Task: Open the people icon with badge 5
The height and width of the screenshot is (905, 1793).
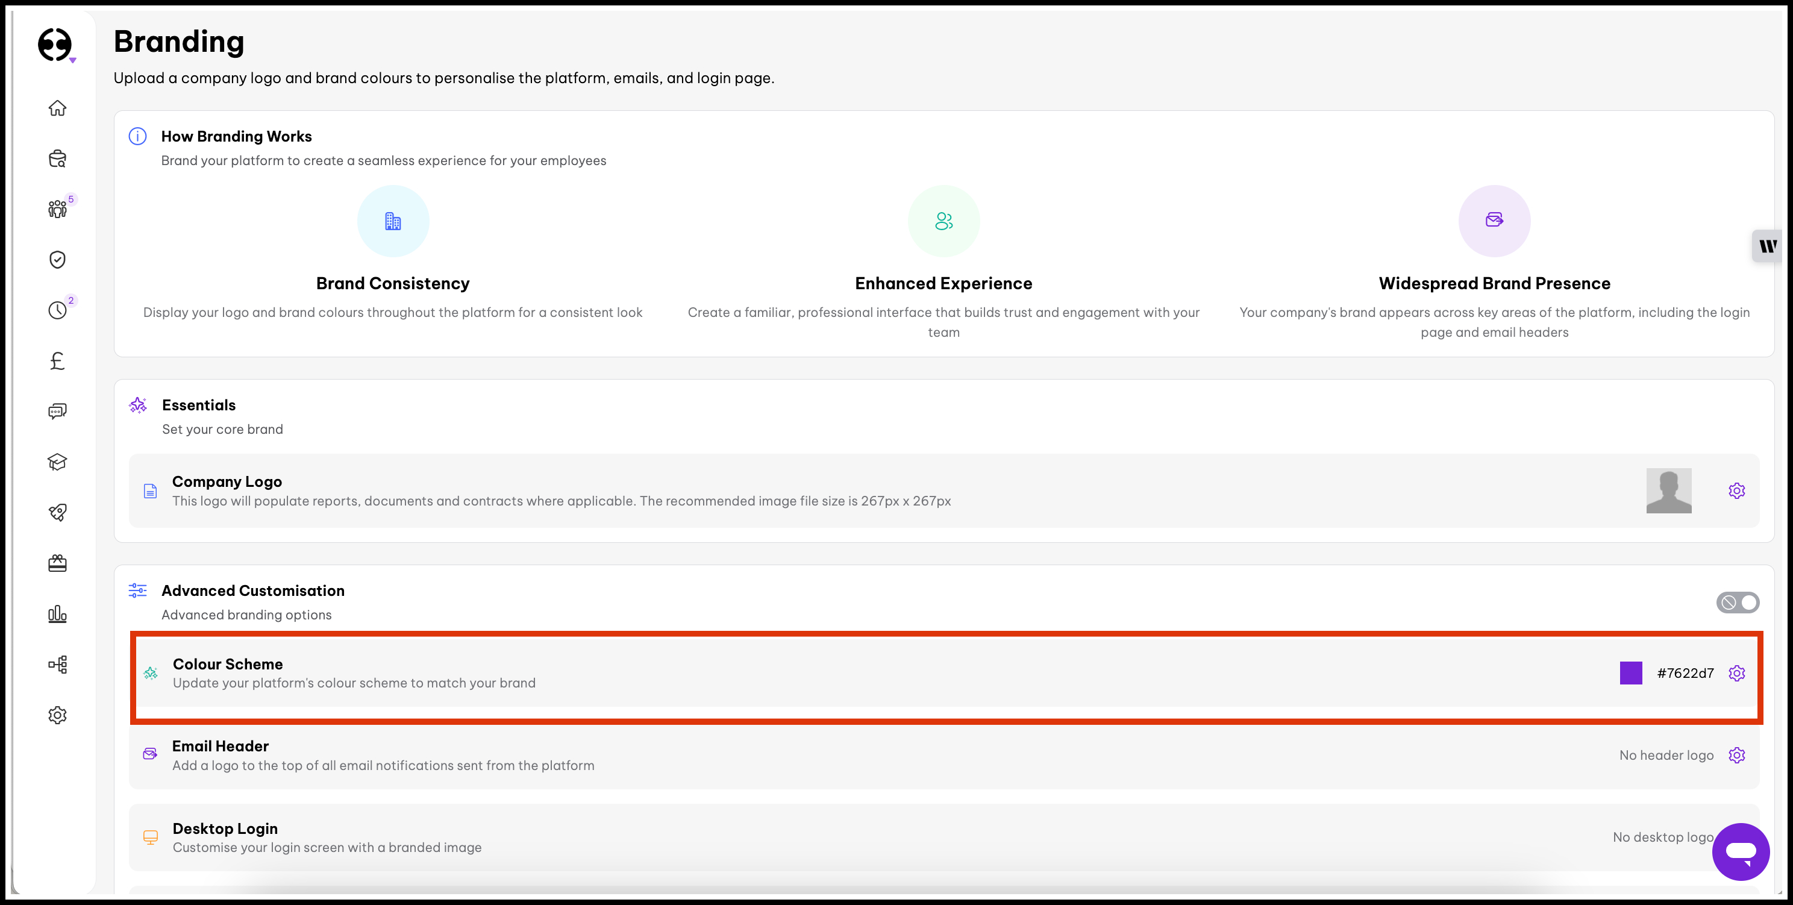Action: click(x=57, y=209)
